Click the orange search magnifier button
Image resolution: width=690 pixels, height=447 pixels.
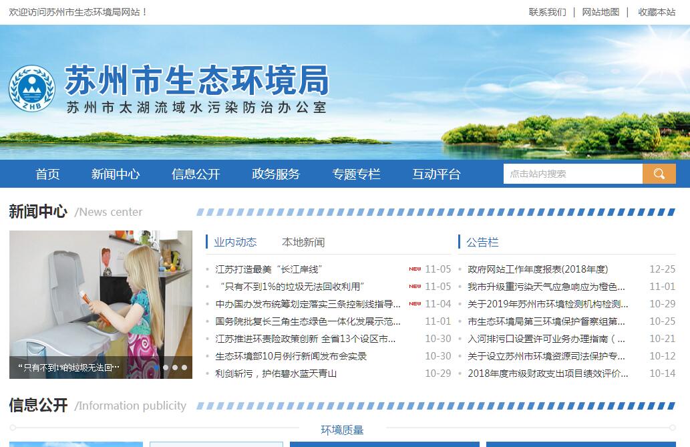[659, 174]
